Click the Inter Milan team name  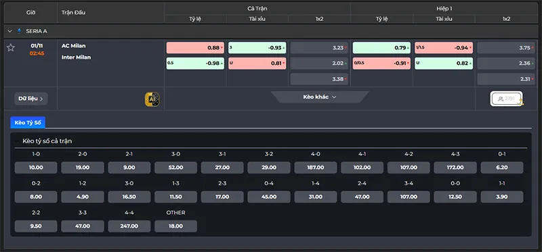pos(77,57)
